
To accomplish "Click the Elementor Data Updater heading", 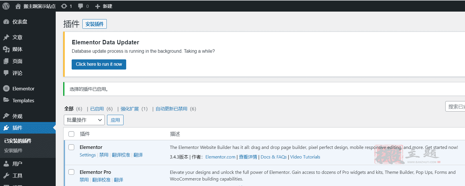I will click(106, 42).
